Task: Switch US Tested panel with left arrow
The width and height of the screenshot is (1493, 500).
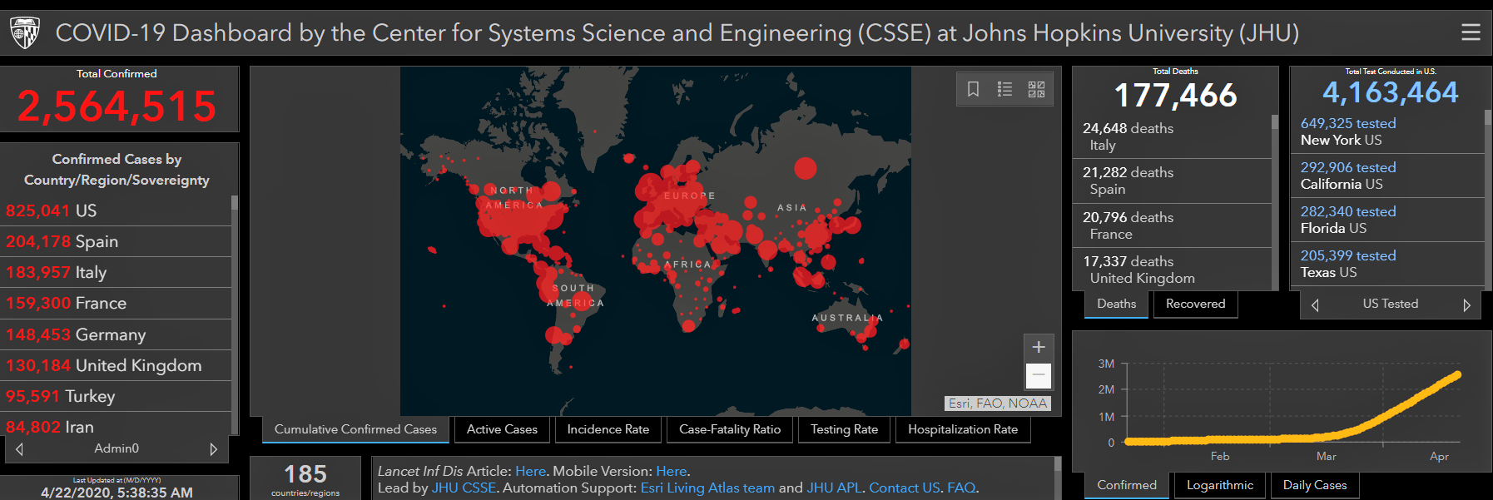Action: coord(1315,305)
